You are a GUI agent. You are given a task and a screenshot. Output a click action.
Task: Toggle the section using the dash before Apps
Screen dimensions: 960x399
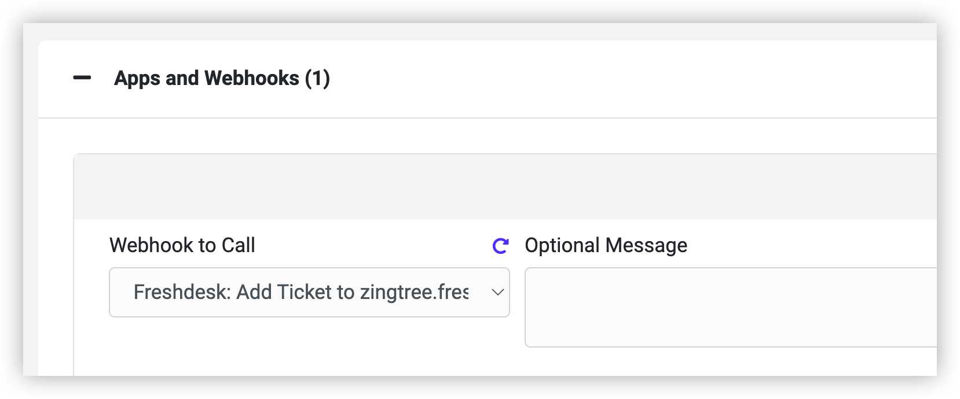click(x=82, y=78)
